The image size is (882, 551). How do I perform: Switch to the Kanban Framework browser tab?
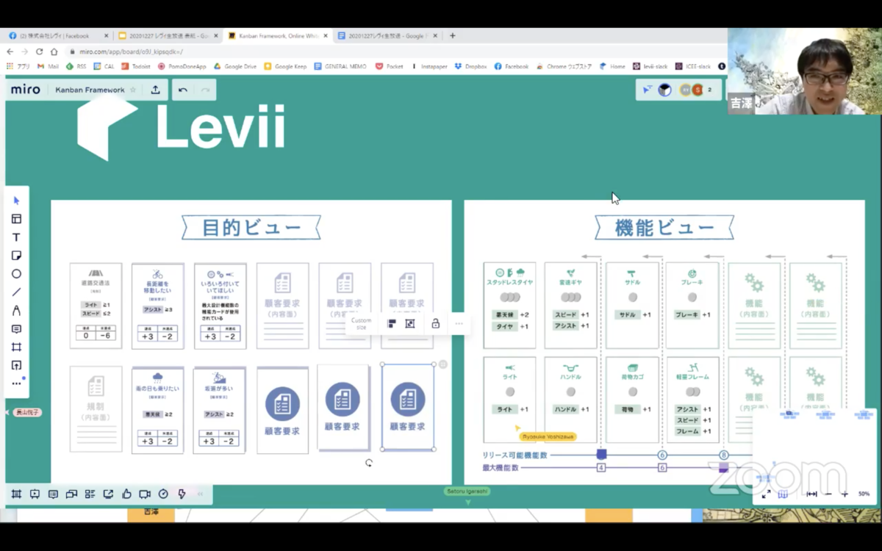point(278,35)
